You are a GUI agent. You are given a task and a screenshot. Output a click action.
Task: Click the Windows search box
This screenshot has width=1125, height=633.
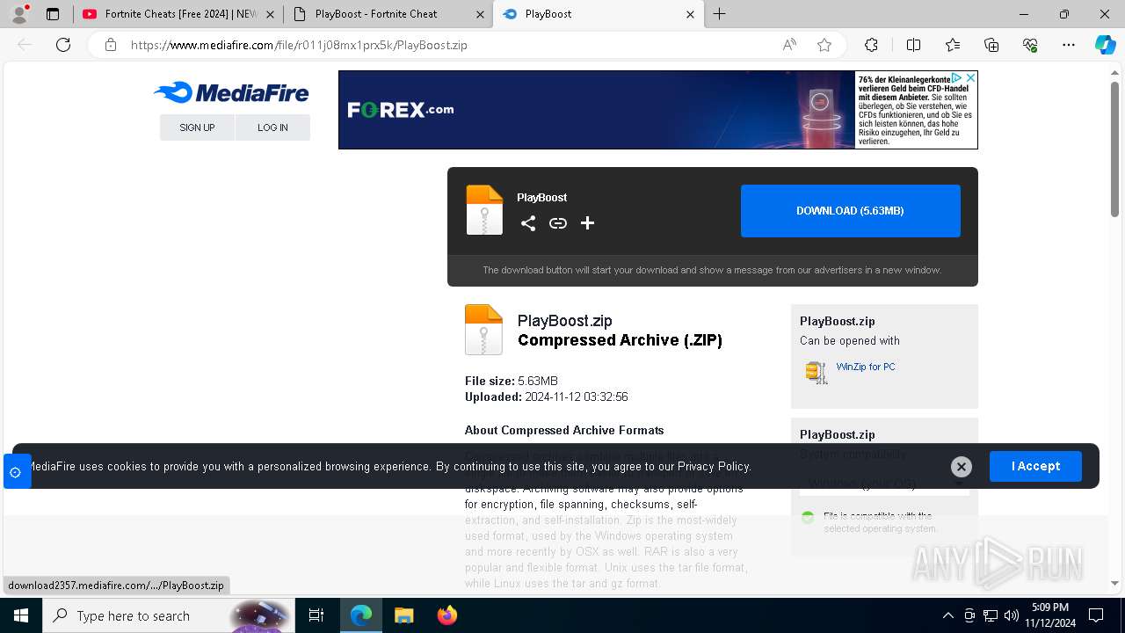point(168,615)
